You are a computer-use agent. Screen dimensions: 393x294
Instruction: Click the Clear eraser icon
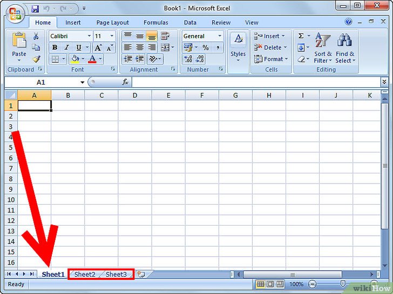tap(301, 59)
